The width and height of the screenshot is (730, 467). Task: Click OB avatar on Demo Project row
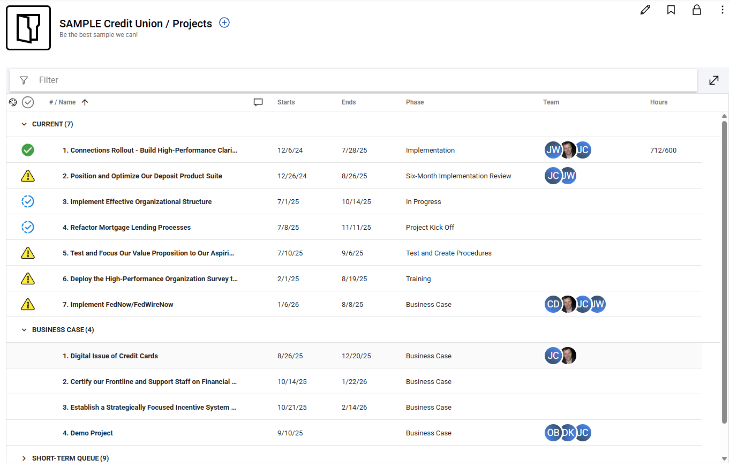pyautogui.click(x=553, y=433)
